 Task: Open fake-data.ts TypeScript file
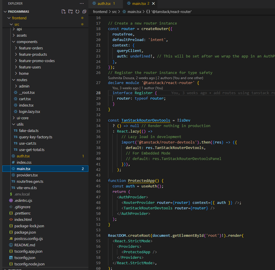[x=29, y=131]
